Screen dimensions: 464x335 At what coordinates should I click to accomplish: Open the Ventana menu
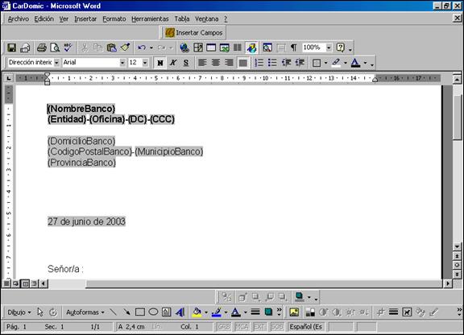pyautogui.click(x=206, y=19)
